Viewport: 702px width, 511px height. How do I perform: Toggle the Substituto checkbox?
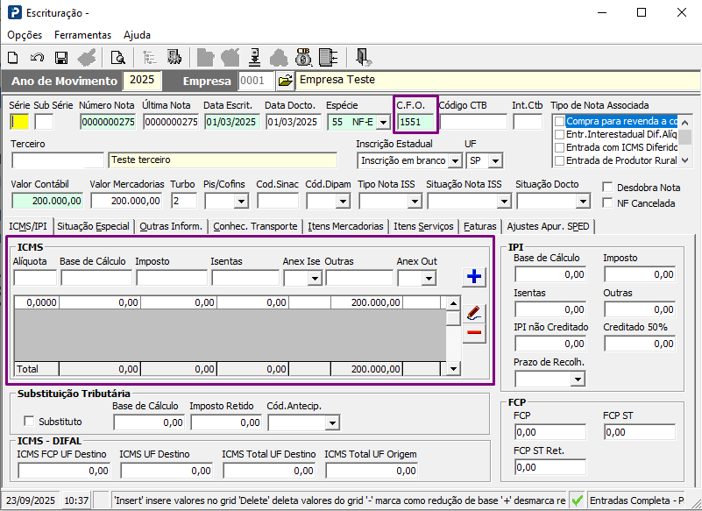click(x=30, y=422)
